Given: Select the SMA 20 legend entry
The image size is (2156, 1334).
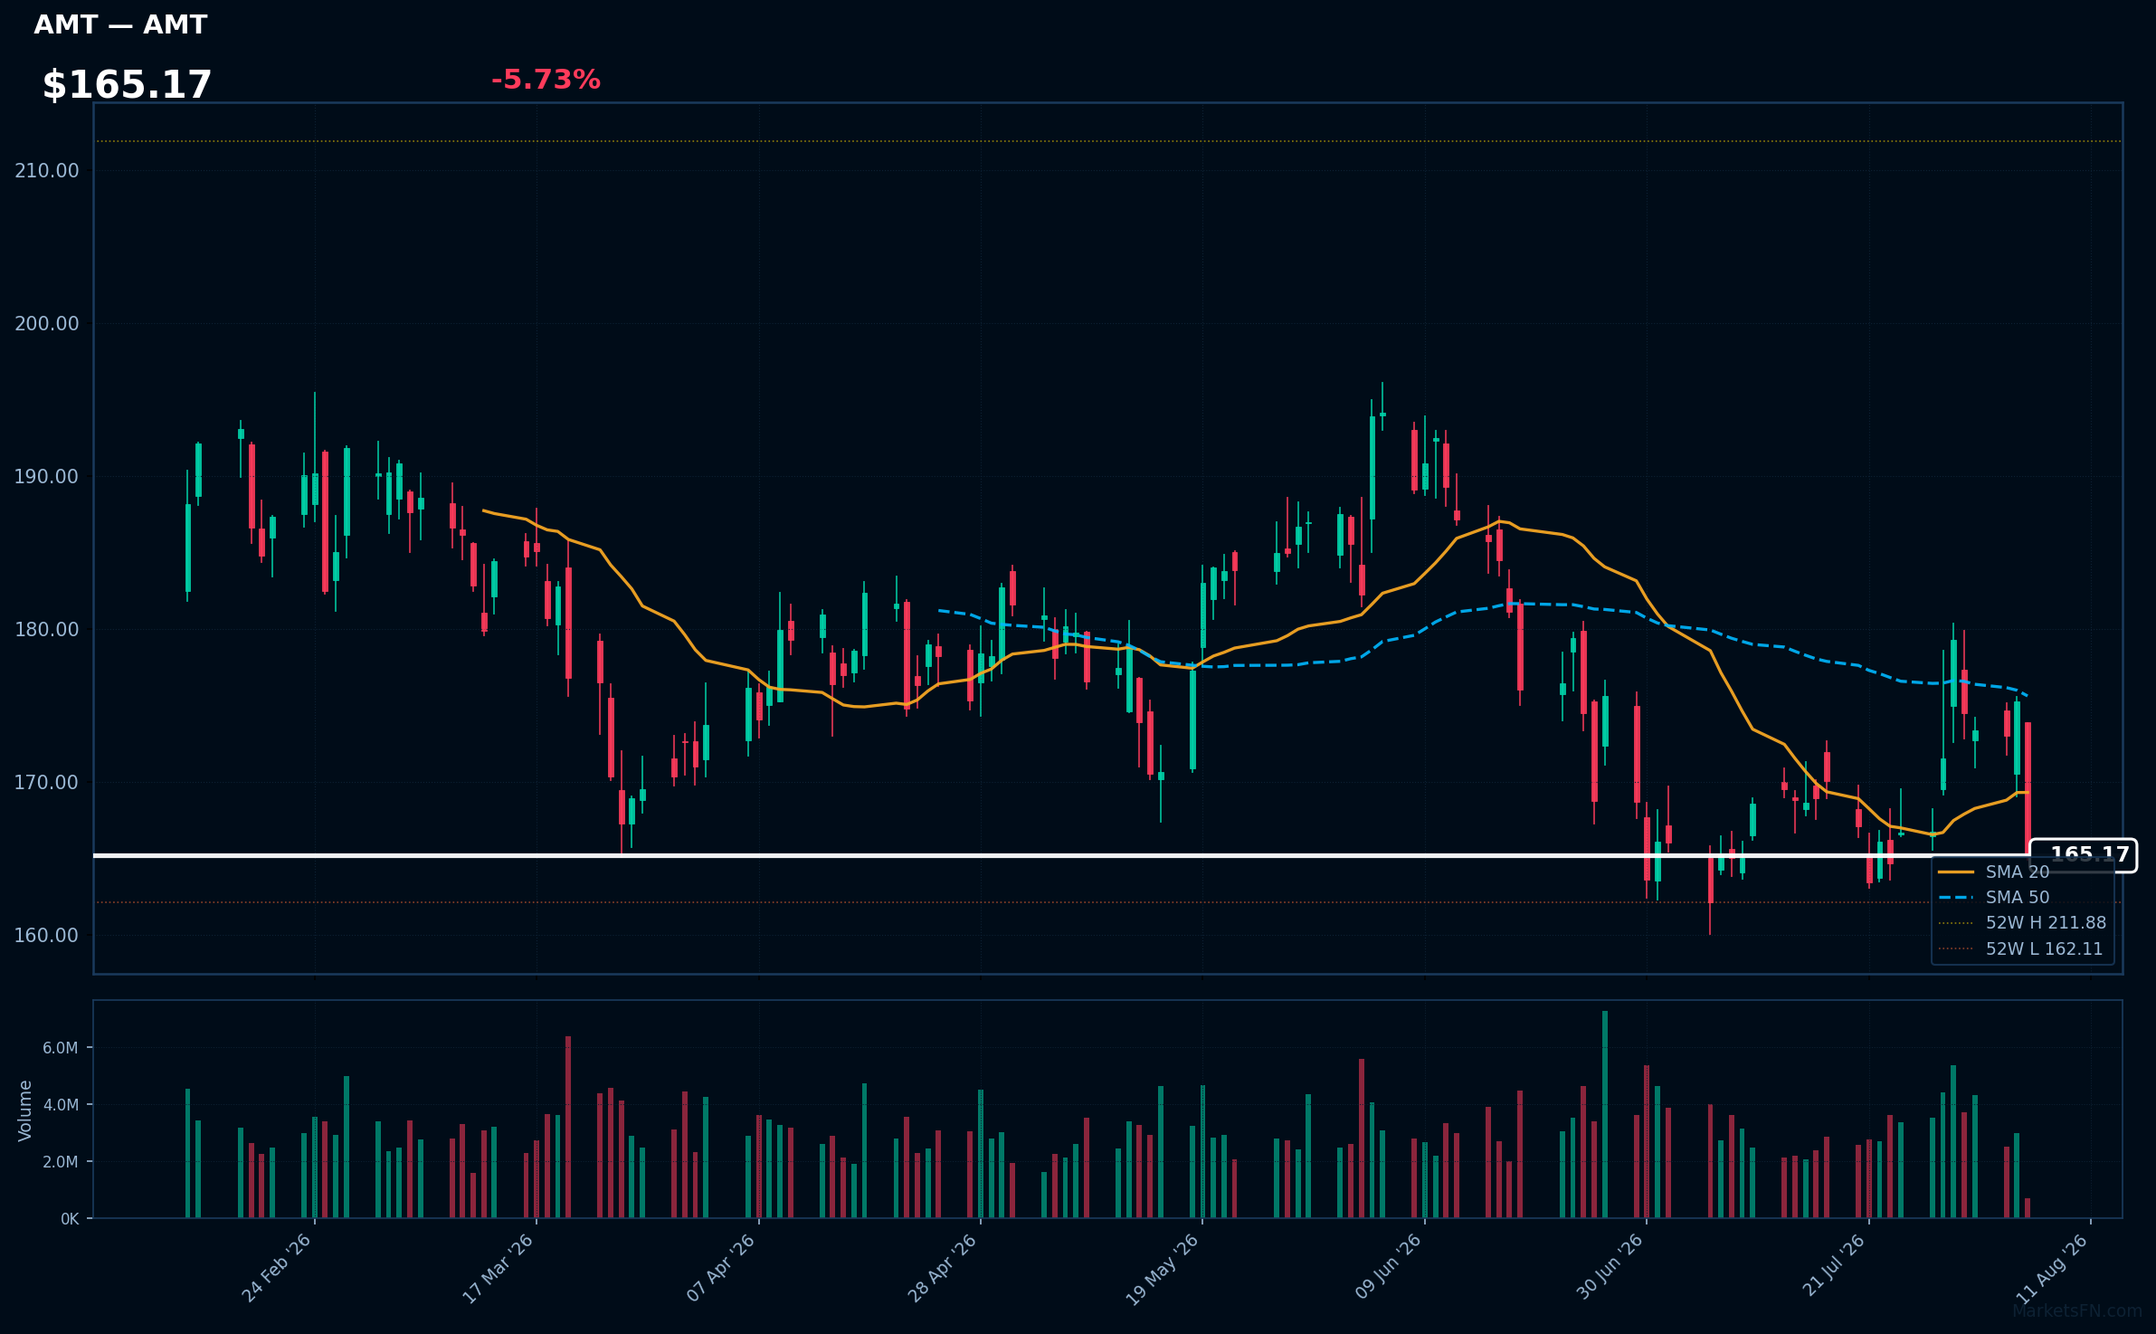Looking at the screenshot, I should coord(2017,872).
